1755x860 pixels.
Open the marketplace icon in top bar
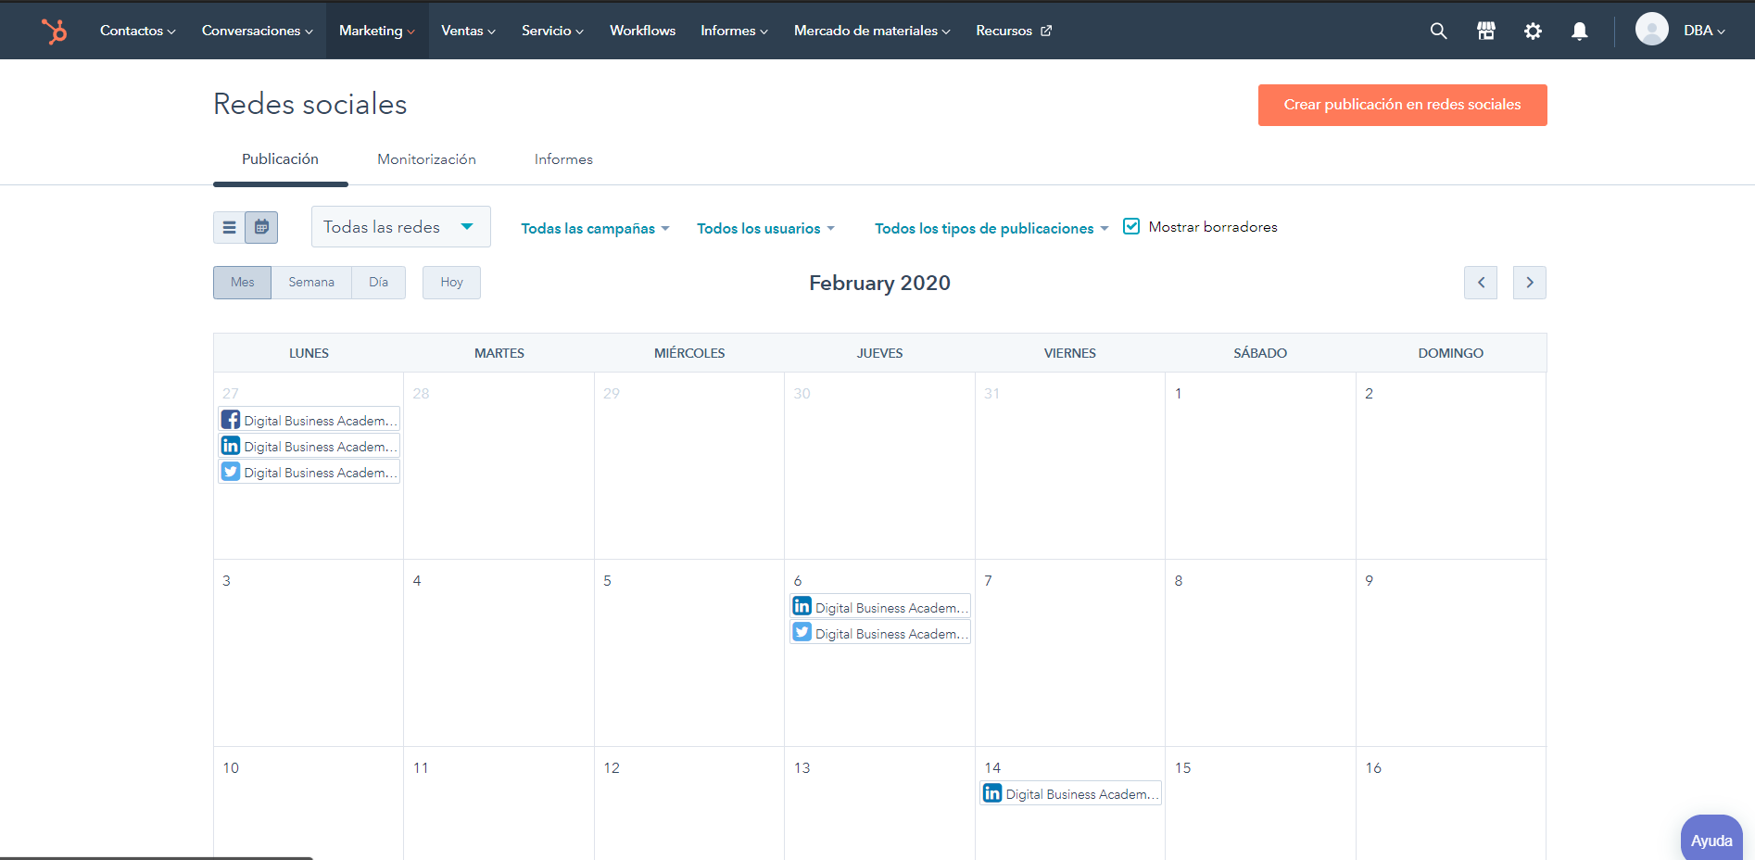tap(1485, 31)
